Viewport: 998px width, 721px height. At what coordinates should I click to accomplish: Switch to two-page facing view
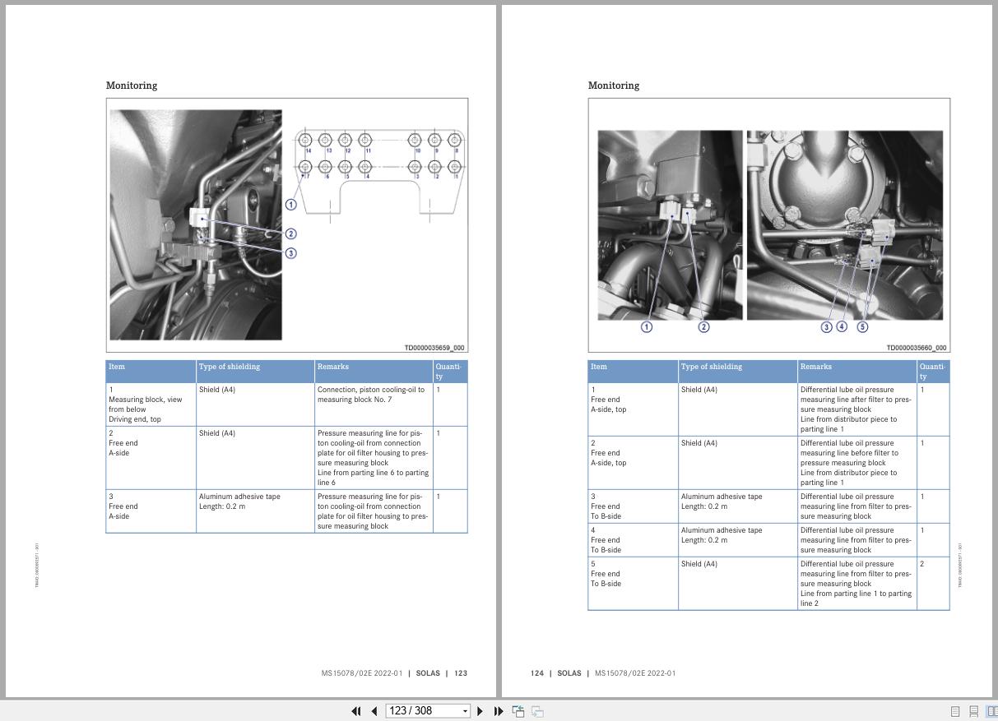tap(991, 711)
